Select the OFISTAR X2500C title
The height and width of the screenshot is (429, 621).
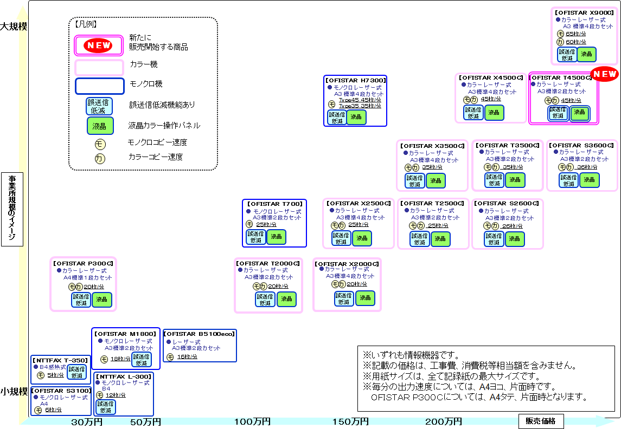pos(358,203)
